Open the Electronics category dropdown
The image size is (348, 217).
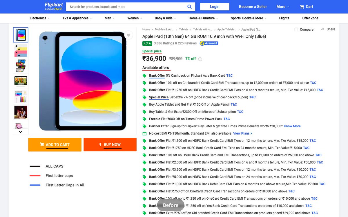pos(39,18)
